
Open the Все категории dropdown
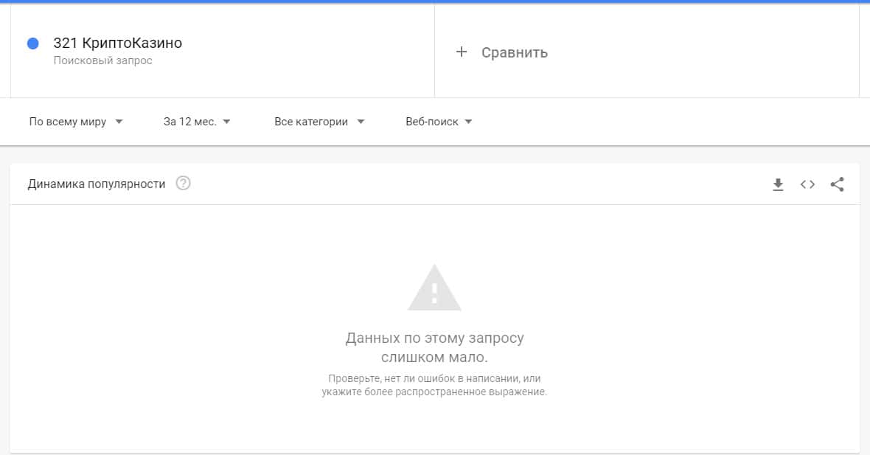(x=319, y=122)
